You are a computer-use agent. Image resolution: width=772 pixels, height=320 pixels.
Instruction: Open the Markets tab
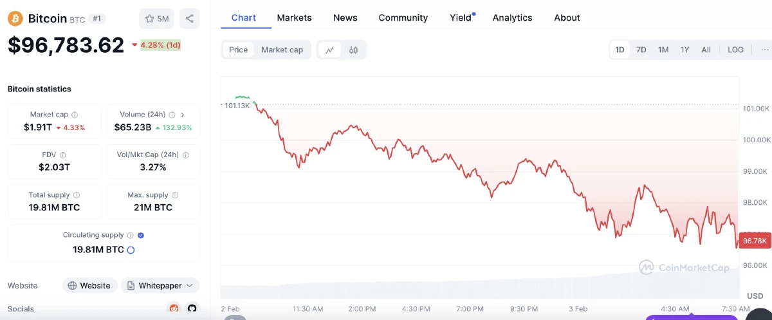click(294, 17)
